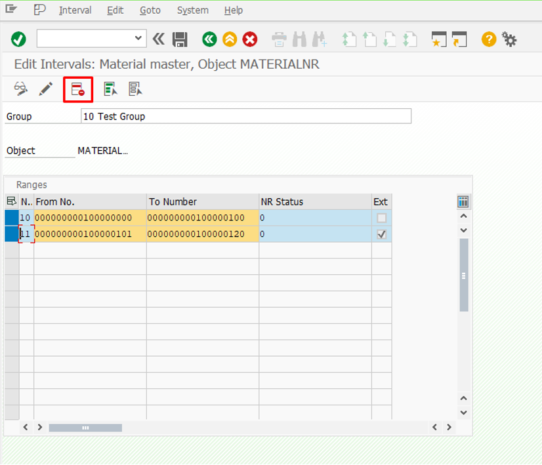
Task: Click the pencil Change Intervals icon
Action: click(45, 89)
